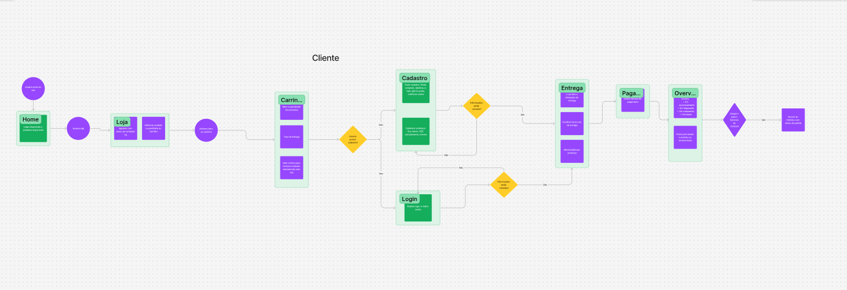Select the 'Informações estão corretas?' diamond beside Login
The image size is (847, 290).
pyautogui.click(x=504, y=185)
